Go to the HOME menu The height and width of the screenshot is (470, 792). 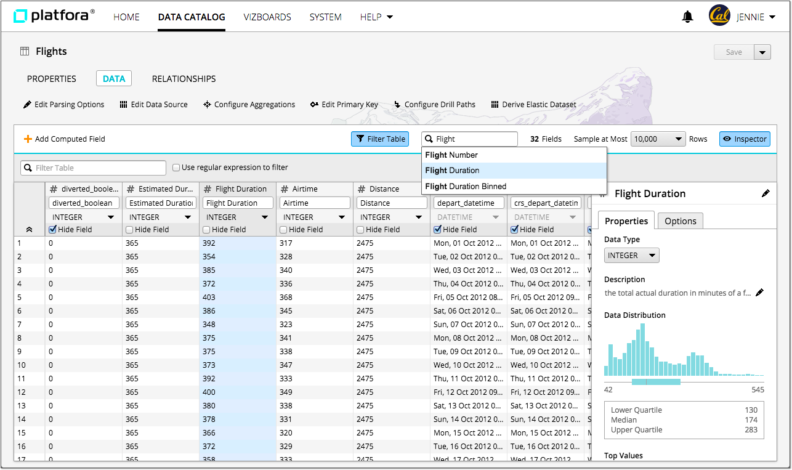point(126,17)
